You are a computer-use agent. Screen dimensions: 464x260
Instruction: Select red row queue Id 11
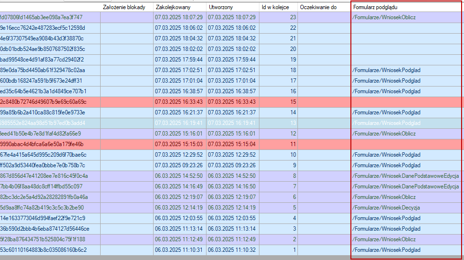[x=279, y=144]
